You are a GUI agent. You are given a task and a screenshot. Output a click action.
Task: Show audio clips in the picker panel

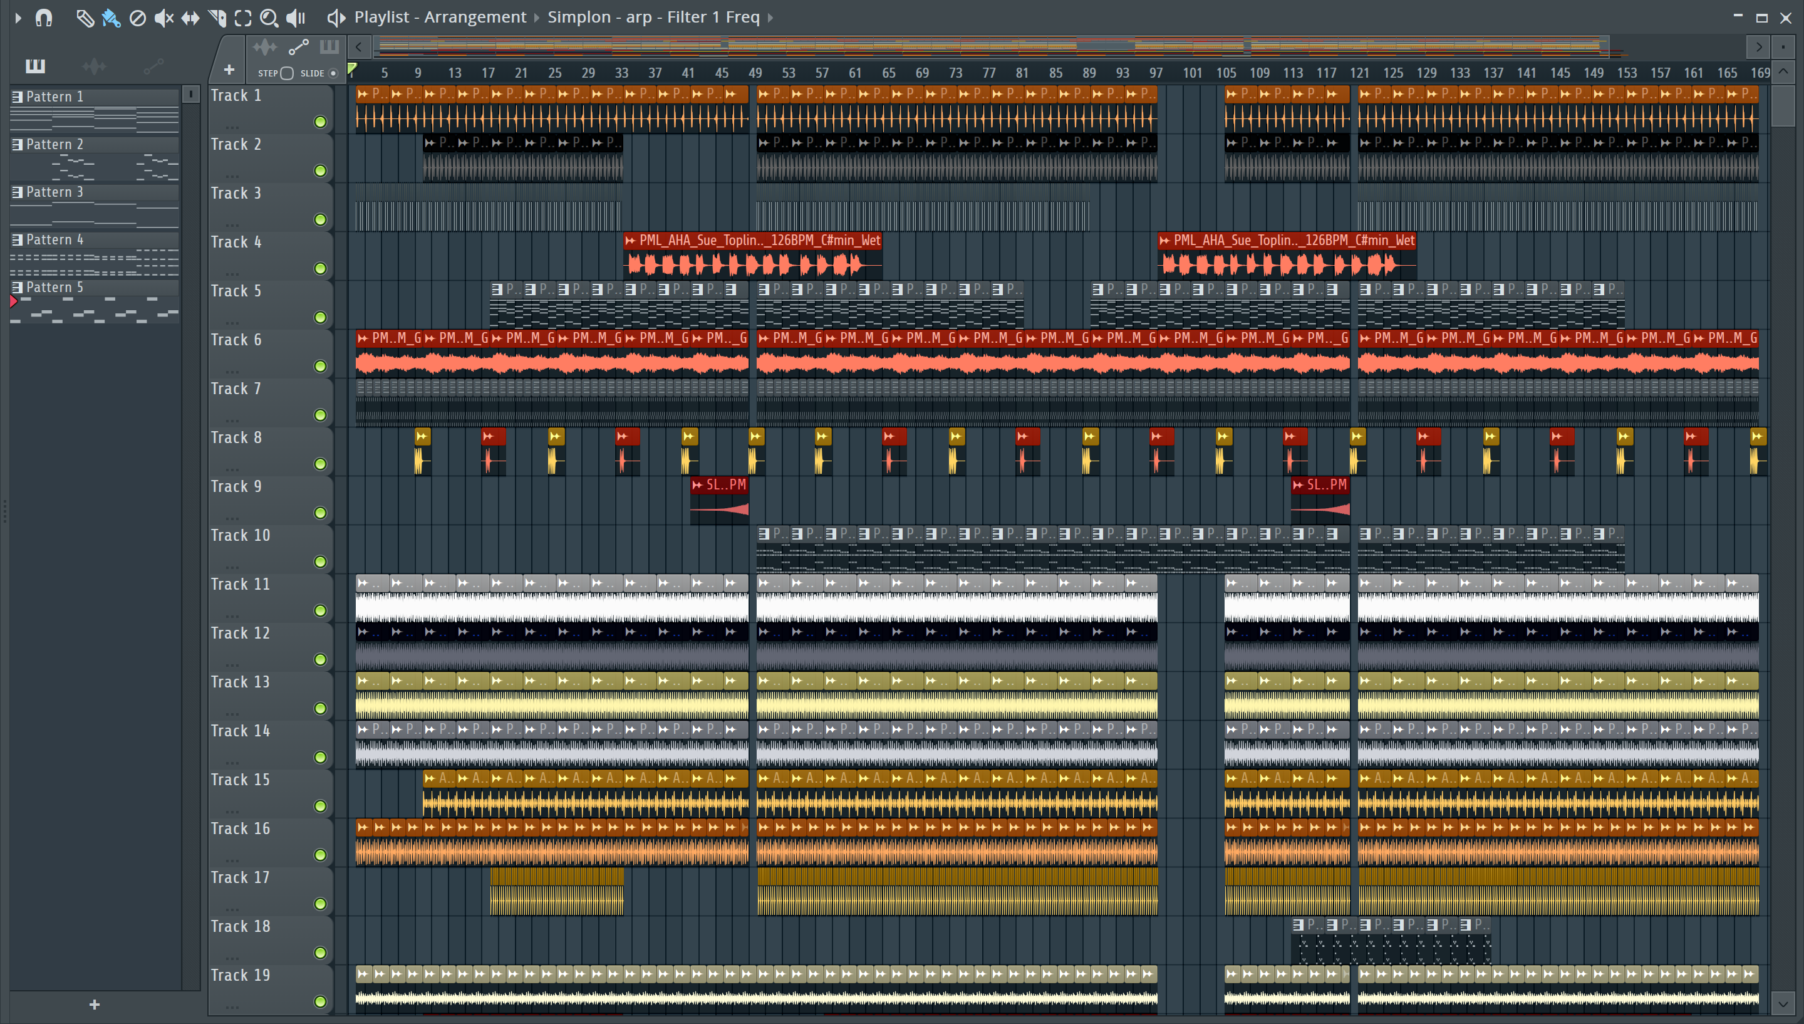coord(93,66)
